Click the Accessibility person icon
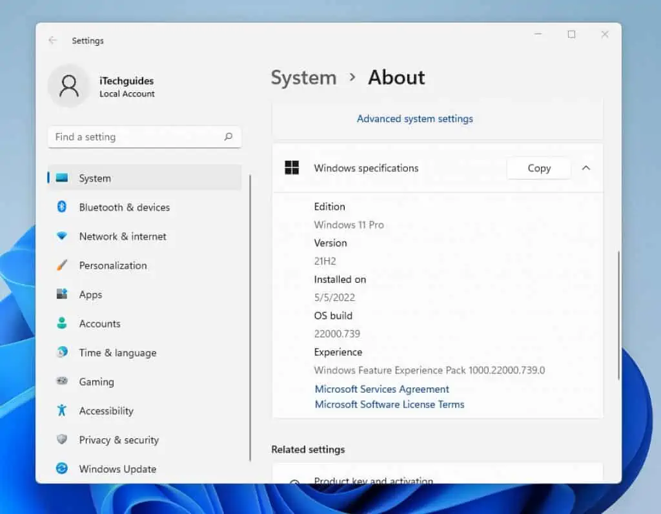 pos(63,411)
